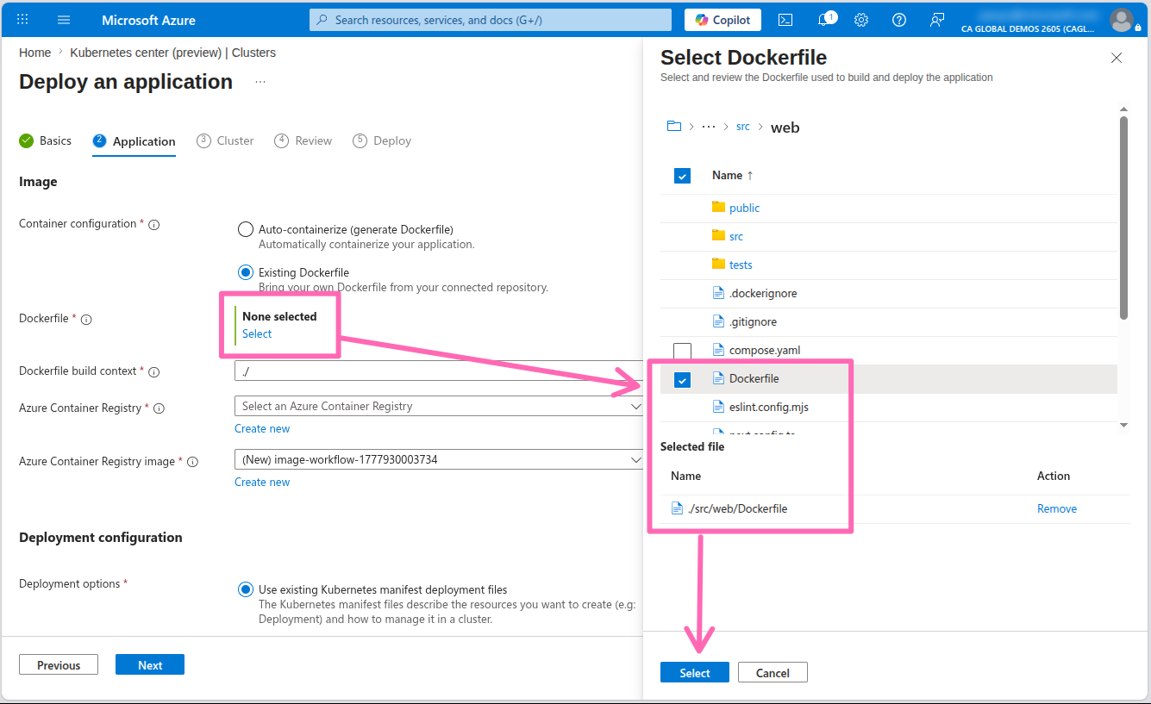Open the hamburger portal menu
This screenshot has width=1151, height=704.
tap(64, 19)
